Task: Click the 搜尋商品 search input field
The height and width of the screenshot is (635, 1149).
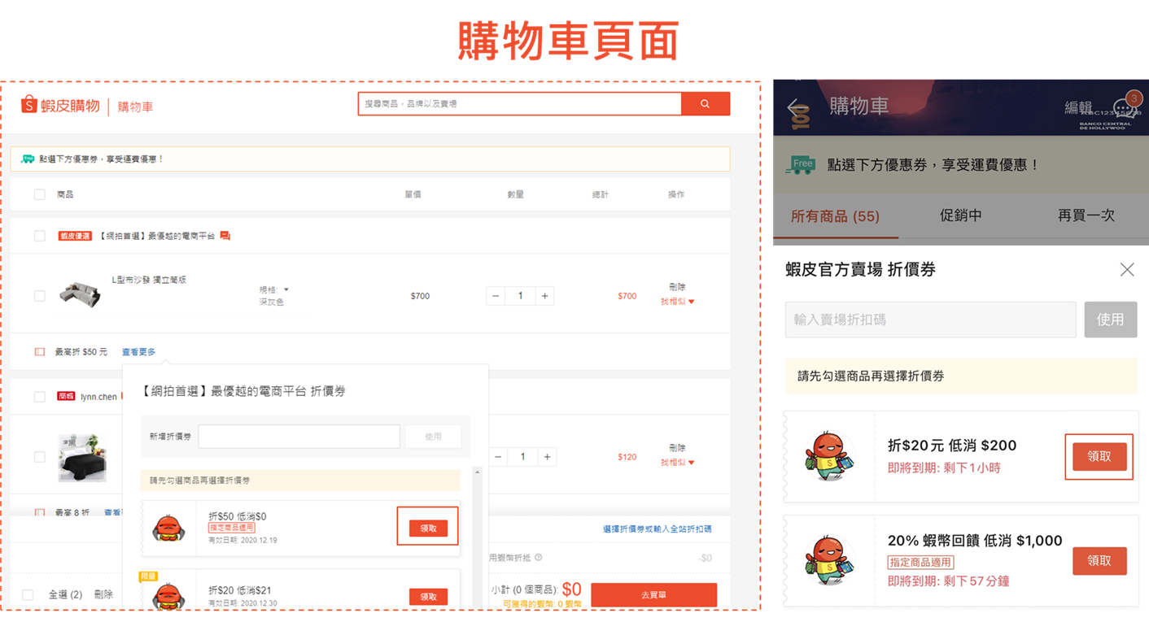Action: (520, 104)
